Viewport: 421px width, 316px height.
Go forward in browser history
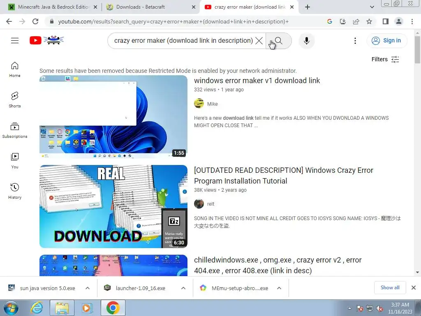(x=22, y=21)
